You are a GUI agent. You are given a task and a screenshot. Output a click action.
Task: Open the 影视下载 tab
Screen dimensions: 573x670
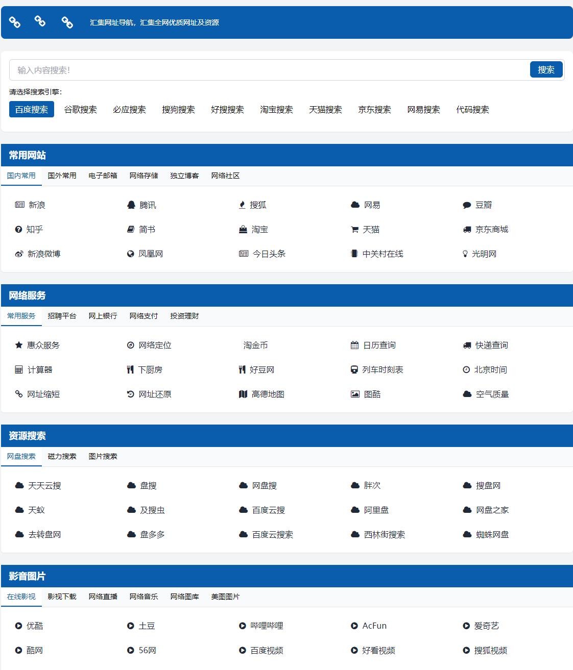(62, 597)
